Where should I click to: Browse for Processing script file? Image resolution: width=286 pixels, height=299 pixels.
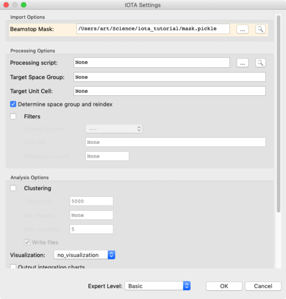[x=243, y=63]
